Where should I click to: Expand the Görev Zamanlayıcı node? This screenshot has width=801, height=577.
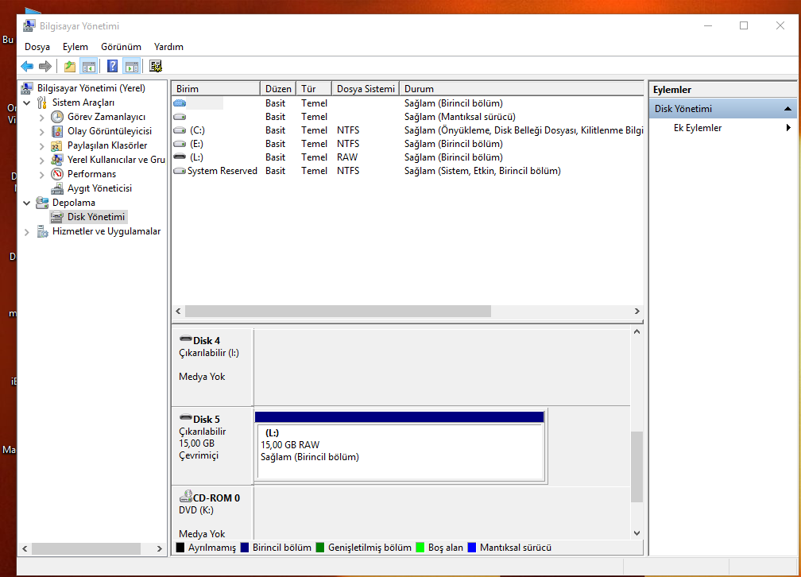coord(42,118)
